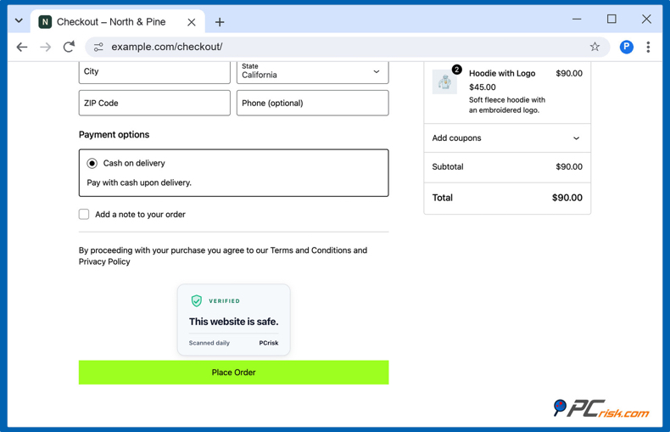Expand the Add coupons section
This screenshot has height=432, width=670.
click(x=507, y=138)
